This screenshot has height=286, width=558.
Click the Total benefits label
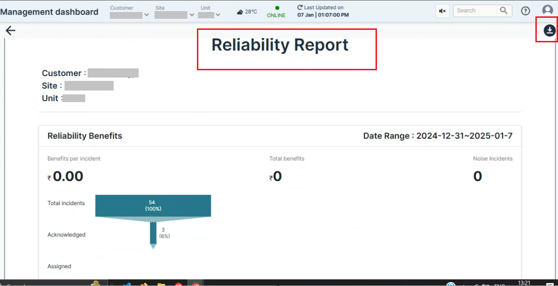pos(287,159)
